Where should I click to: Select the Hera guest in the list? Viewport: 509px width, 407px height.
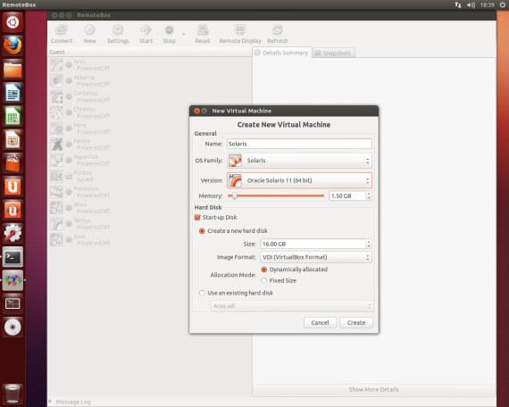pyautogui.click(x=149, y=129)
